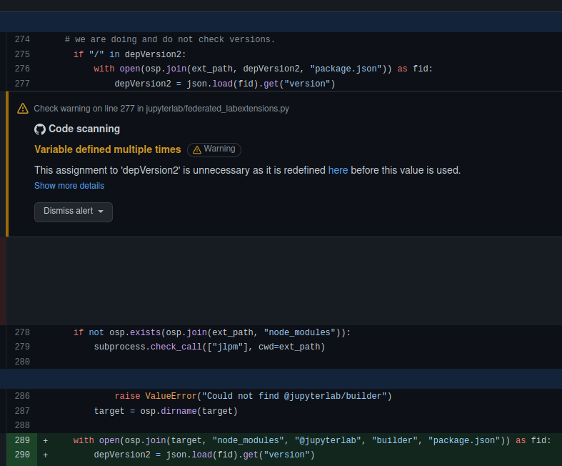Click the Warning severity badge
The height and width of the screenshot is (466, 562).
click(214, 149)
